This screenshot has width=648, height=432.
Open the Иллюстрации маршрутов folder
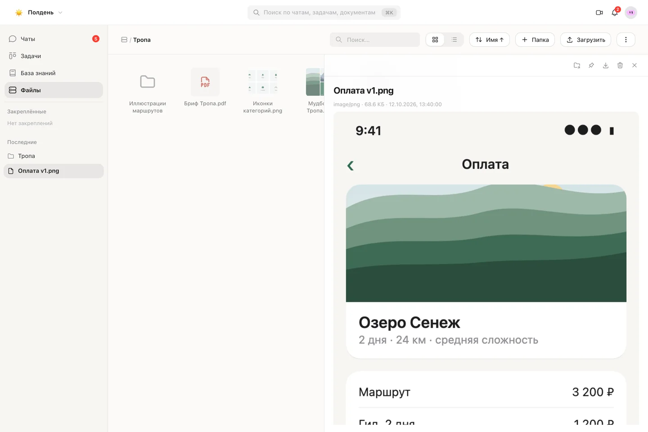click(148, 90)
